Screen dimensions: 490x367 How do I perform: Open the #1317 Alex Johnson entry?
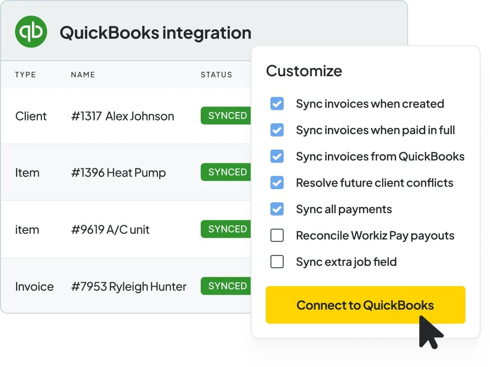pos(122,116)
